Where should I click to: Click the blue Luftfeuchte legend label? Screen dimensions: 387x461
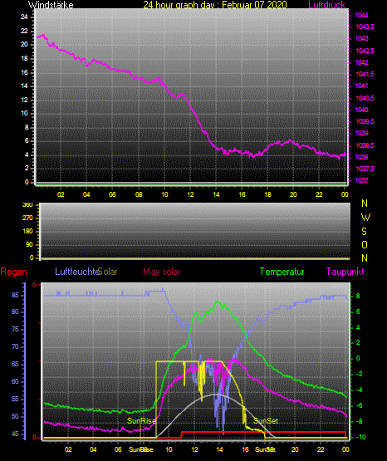[x=77, y=272]
